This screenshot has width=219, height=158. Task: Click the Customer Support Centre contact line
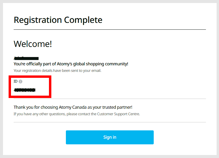[77, 114]
